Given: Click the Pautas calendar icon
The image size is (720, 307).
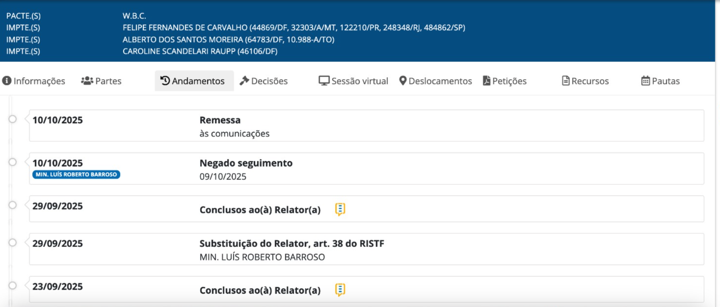Looking at the screenshot, I should pos(645,81).
